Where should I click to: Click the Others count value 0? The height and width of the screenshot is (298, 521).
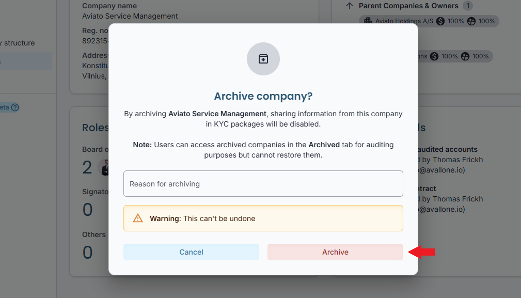87,252
